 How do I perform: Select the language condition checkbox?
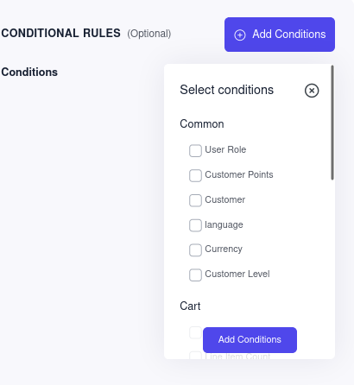pos(195,225)
